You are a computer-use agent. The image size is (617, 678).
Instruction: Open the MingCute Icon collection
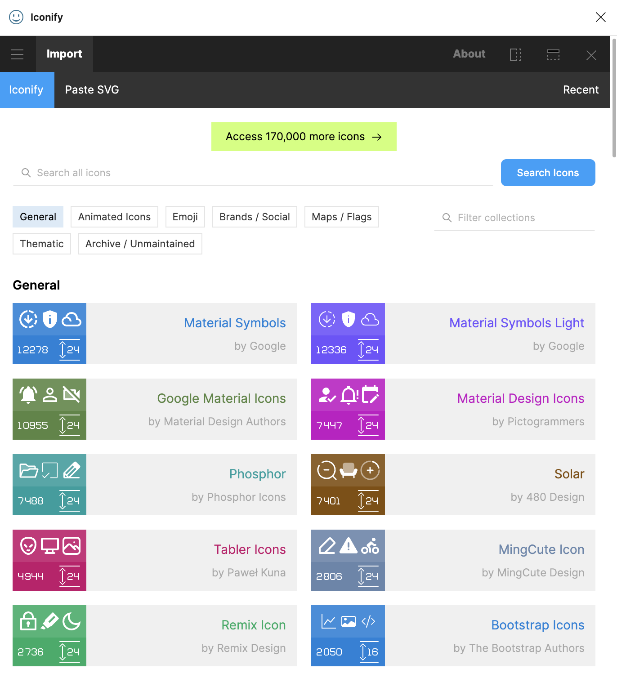click(453, 560)
